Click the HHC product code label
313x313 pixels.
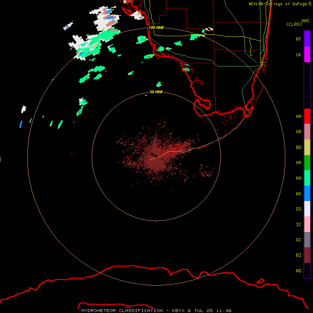pos(305,21)
